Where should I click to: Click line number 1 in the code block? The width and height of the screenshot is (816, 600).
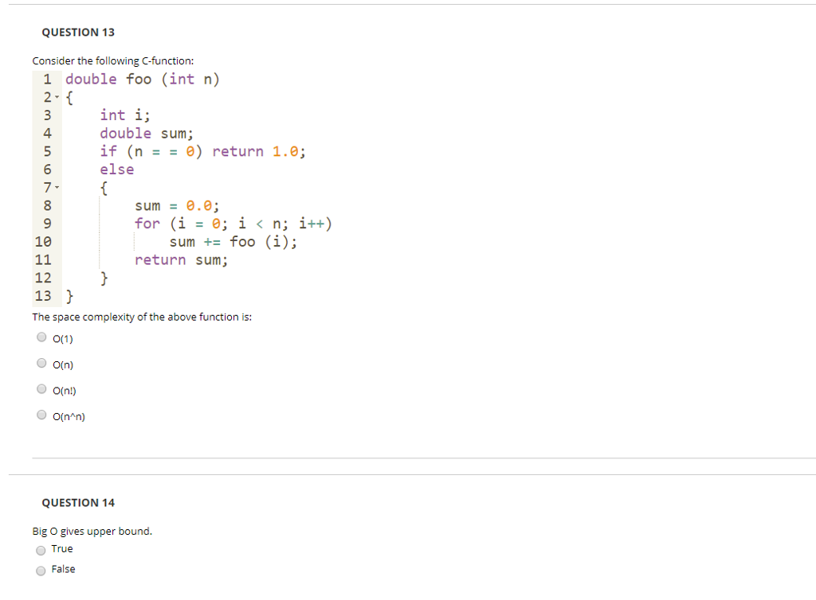click(x=46, y=79)
